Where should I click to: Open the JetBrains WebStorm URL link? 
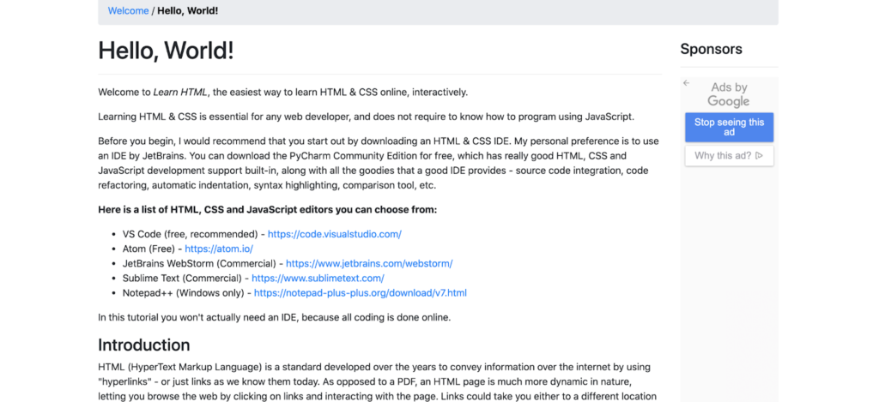369,263
